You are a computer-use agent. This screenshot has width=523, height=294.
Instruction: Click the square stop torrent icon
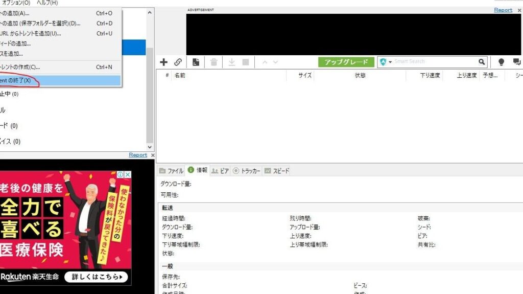pyautogui.click(x=246, y=62)
